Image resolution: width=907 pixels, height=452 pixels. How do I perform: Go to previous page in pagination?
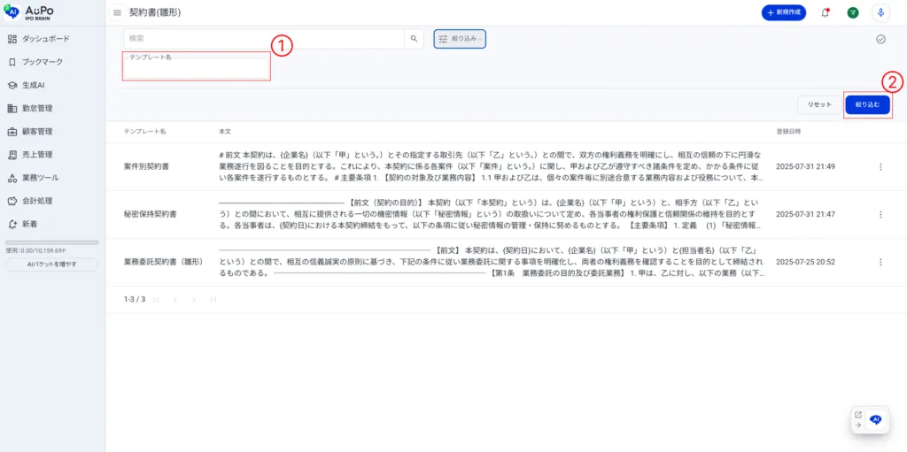(174, 299)
